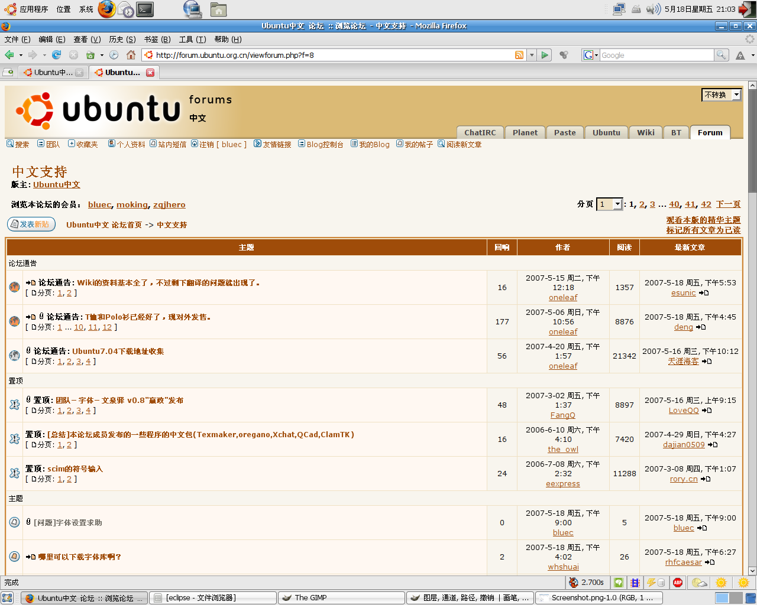
Task: Open the terminal launcher in top panel
Action: (145, 9)
